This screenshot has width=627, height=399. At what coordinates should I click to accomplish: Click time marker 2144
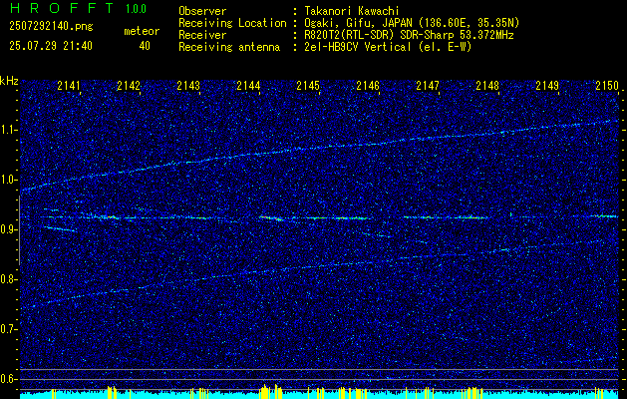coord(248,86)
